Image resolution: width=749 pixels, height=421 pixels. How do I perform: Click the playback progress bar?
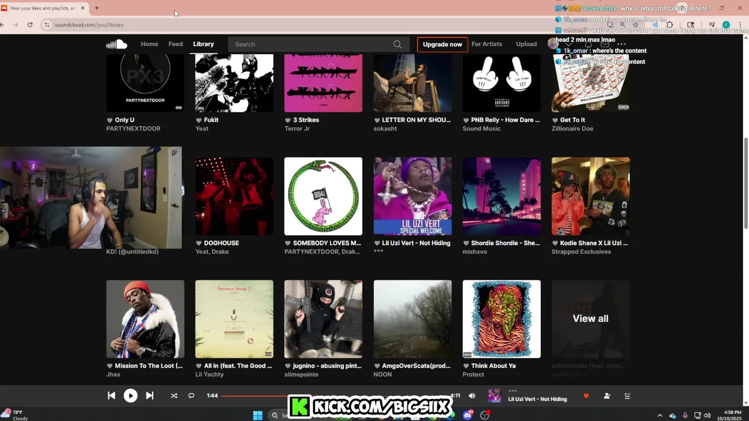pos(334,396)
